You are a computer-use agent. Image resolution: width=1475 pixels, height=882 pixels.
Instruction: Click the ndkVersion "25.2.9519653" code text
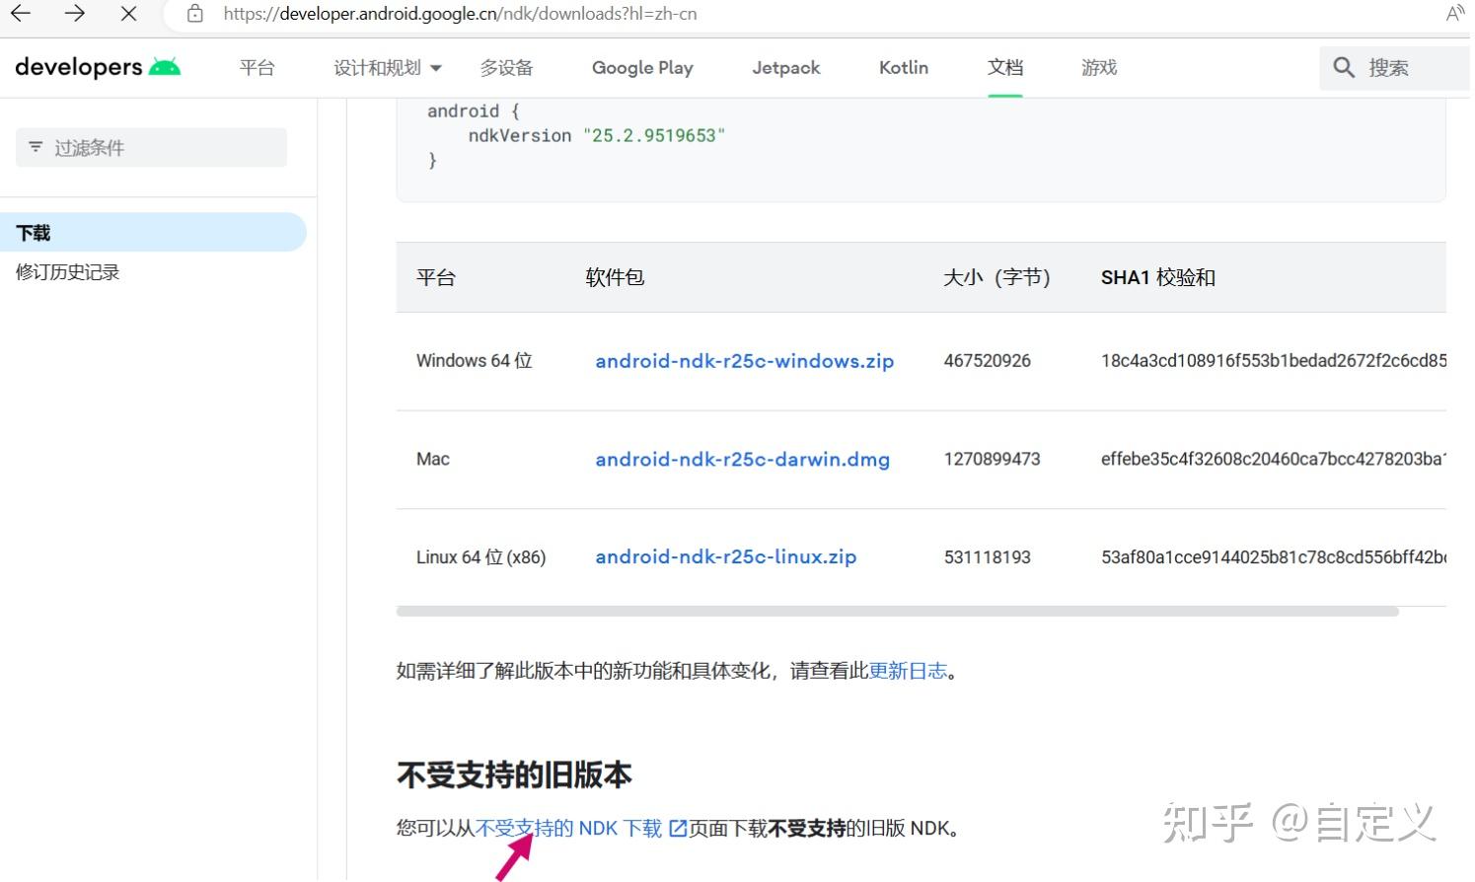pos(596,135)
